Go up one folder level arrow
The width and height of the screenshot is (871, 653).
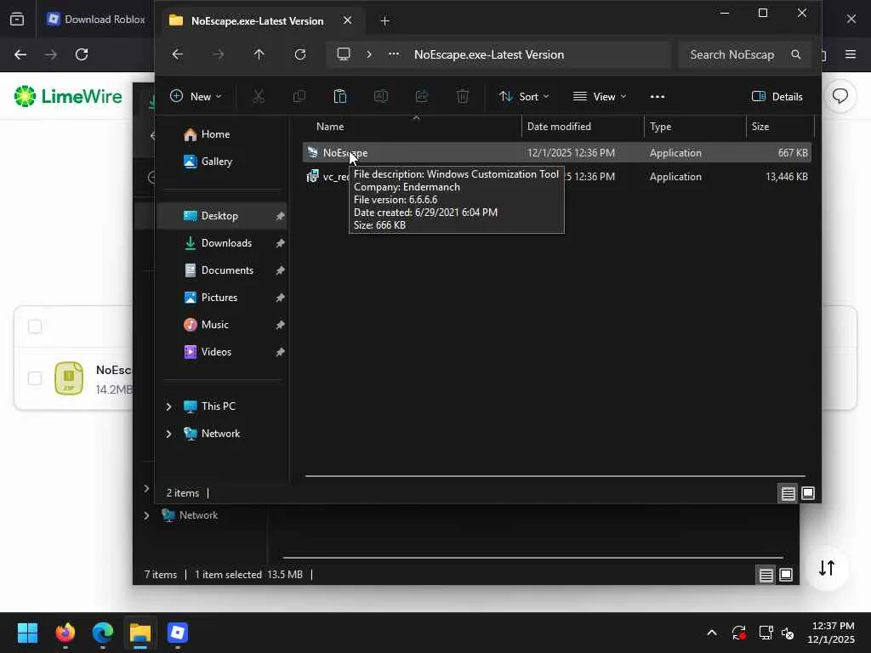click(259, 54)
